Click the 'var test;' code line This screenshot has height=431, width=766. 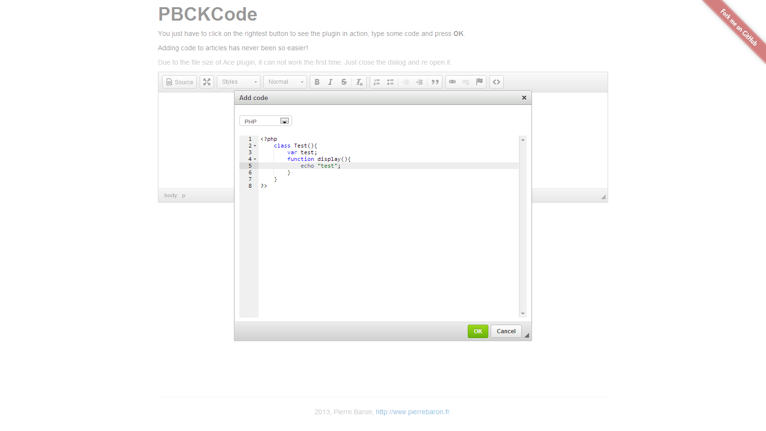302,152
